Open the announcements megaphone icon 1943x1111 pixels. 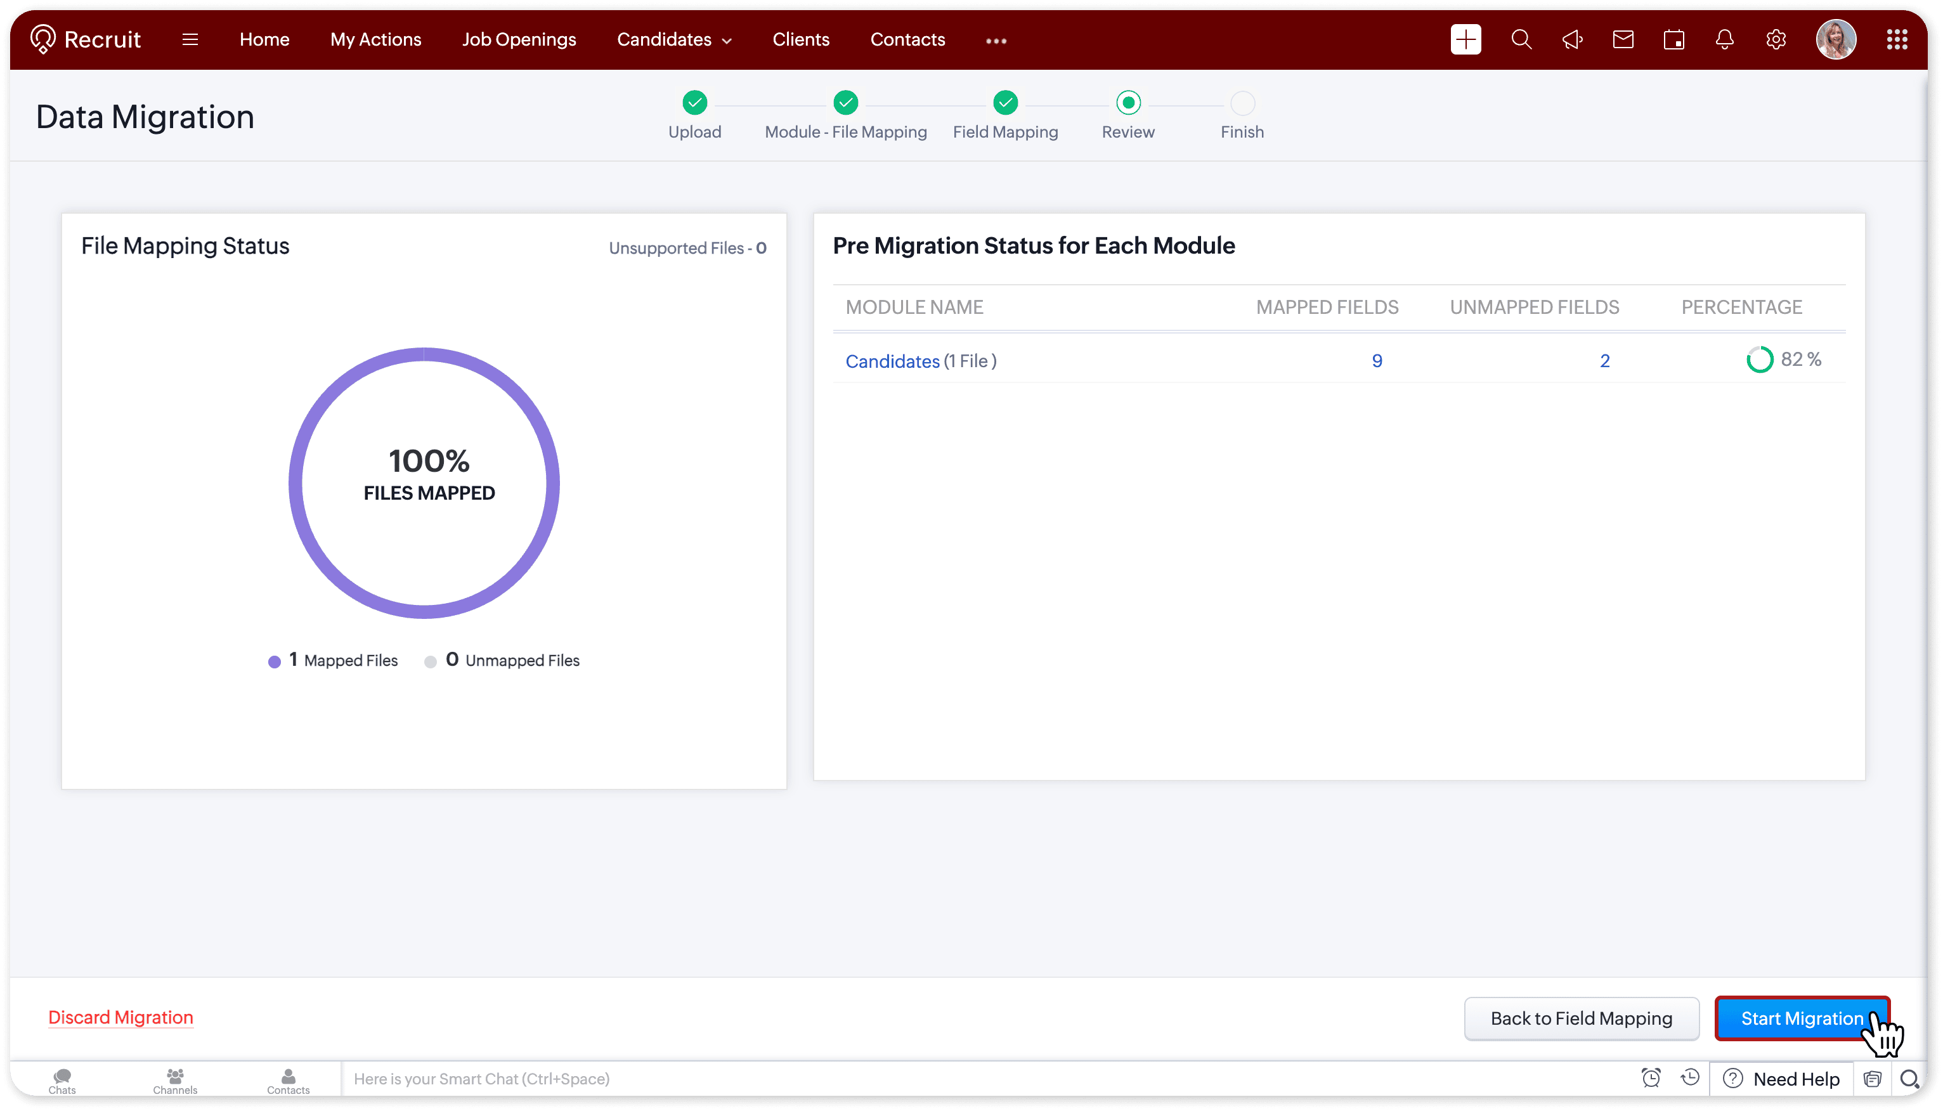pos(1572,40)
